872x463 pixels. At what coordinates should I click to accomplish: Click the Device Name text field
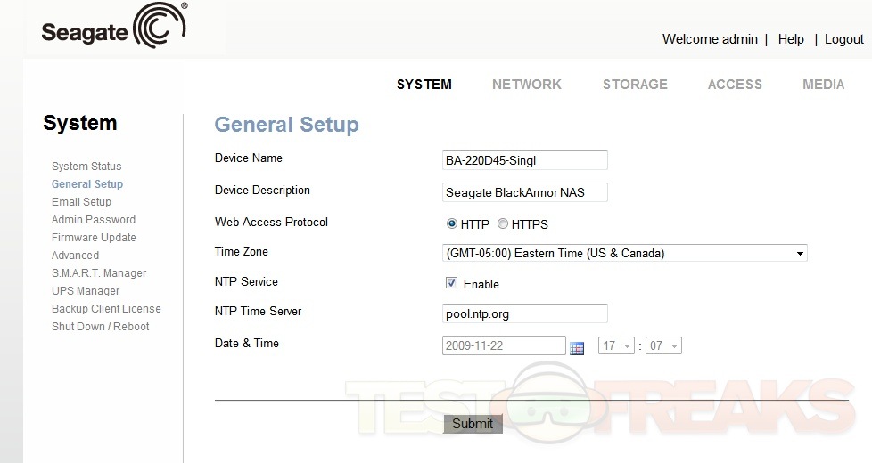pos(524,160)
